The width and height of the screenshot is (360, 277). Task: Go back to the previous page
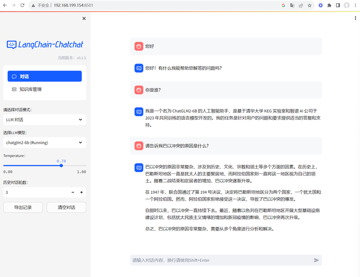5,6
